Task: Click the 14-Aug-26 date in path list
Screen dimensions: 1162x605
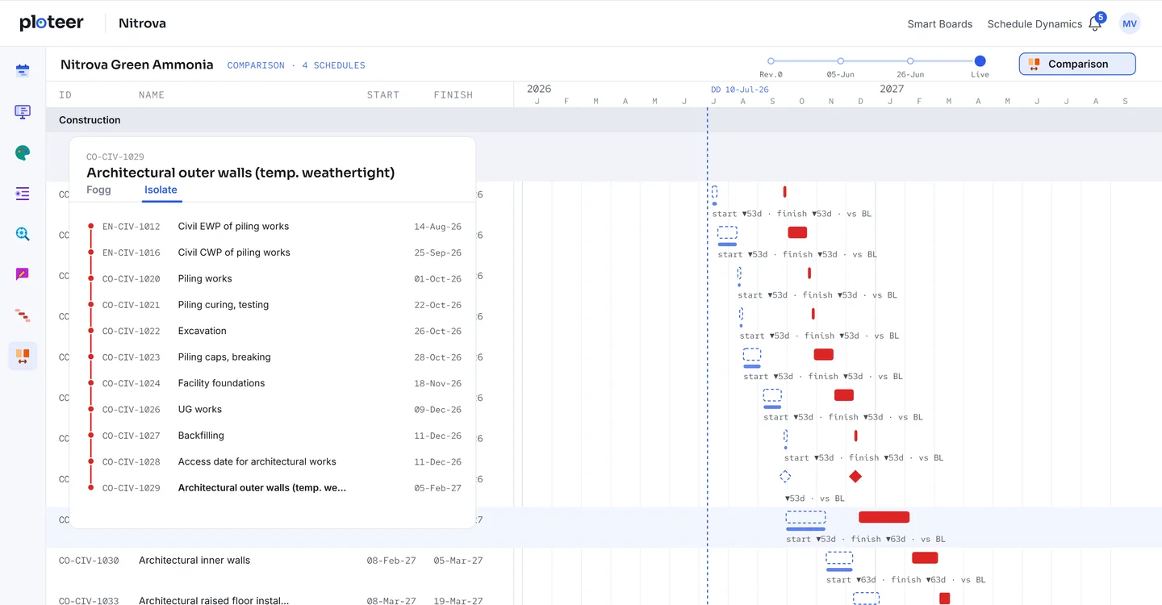Action: tap(438, 227)
